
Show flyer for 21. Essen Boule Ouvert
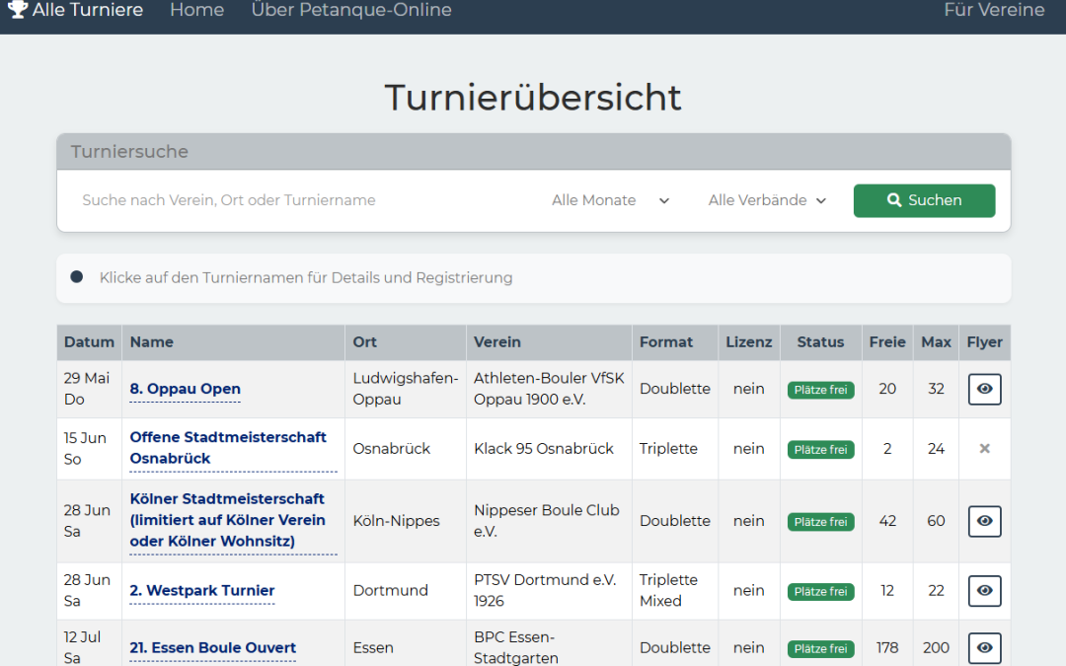pyautogui.click(x=984, y=647)
